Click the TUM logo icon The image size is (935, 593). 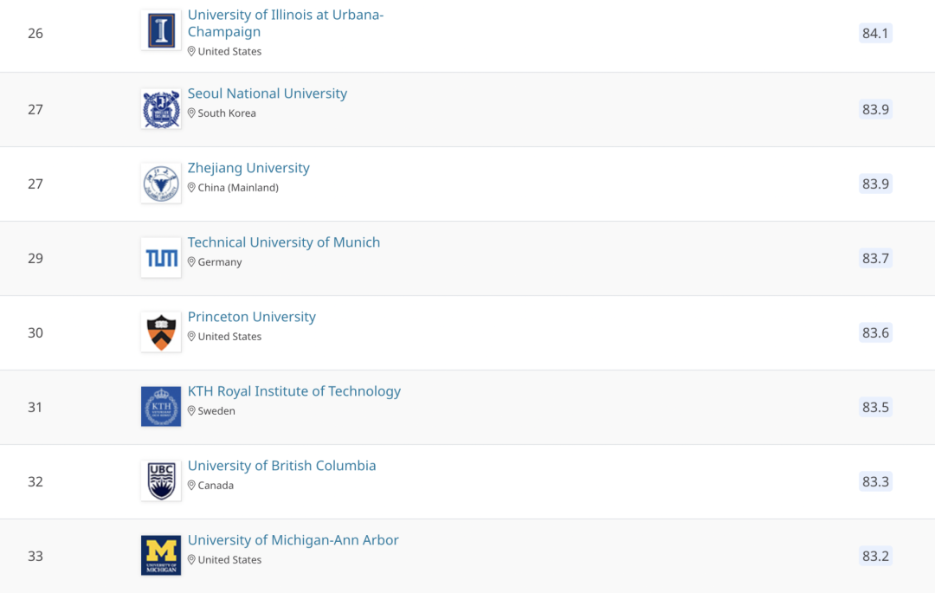pos(161,258)
